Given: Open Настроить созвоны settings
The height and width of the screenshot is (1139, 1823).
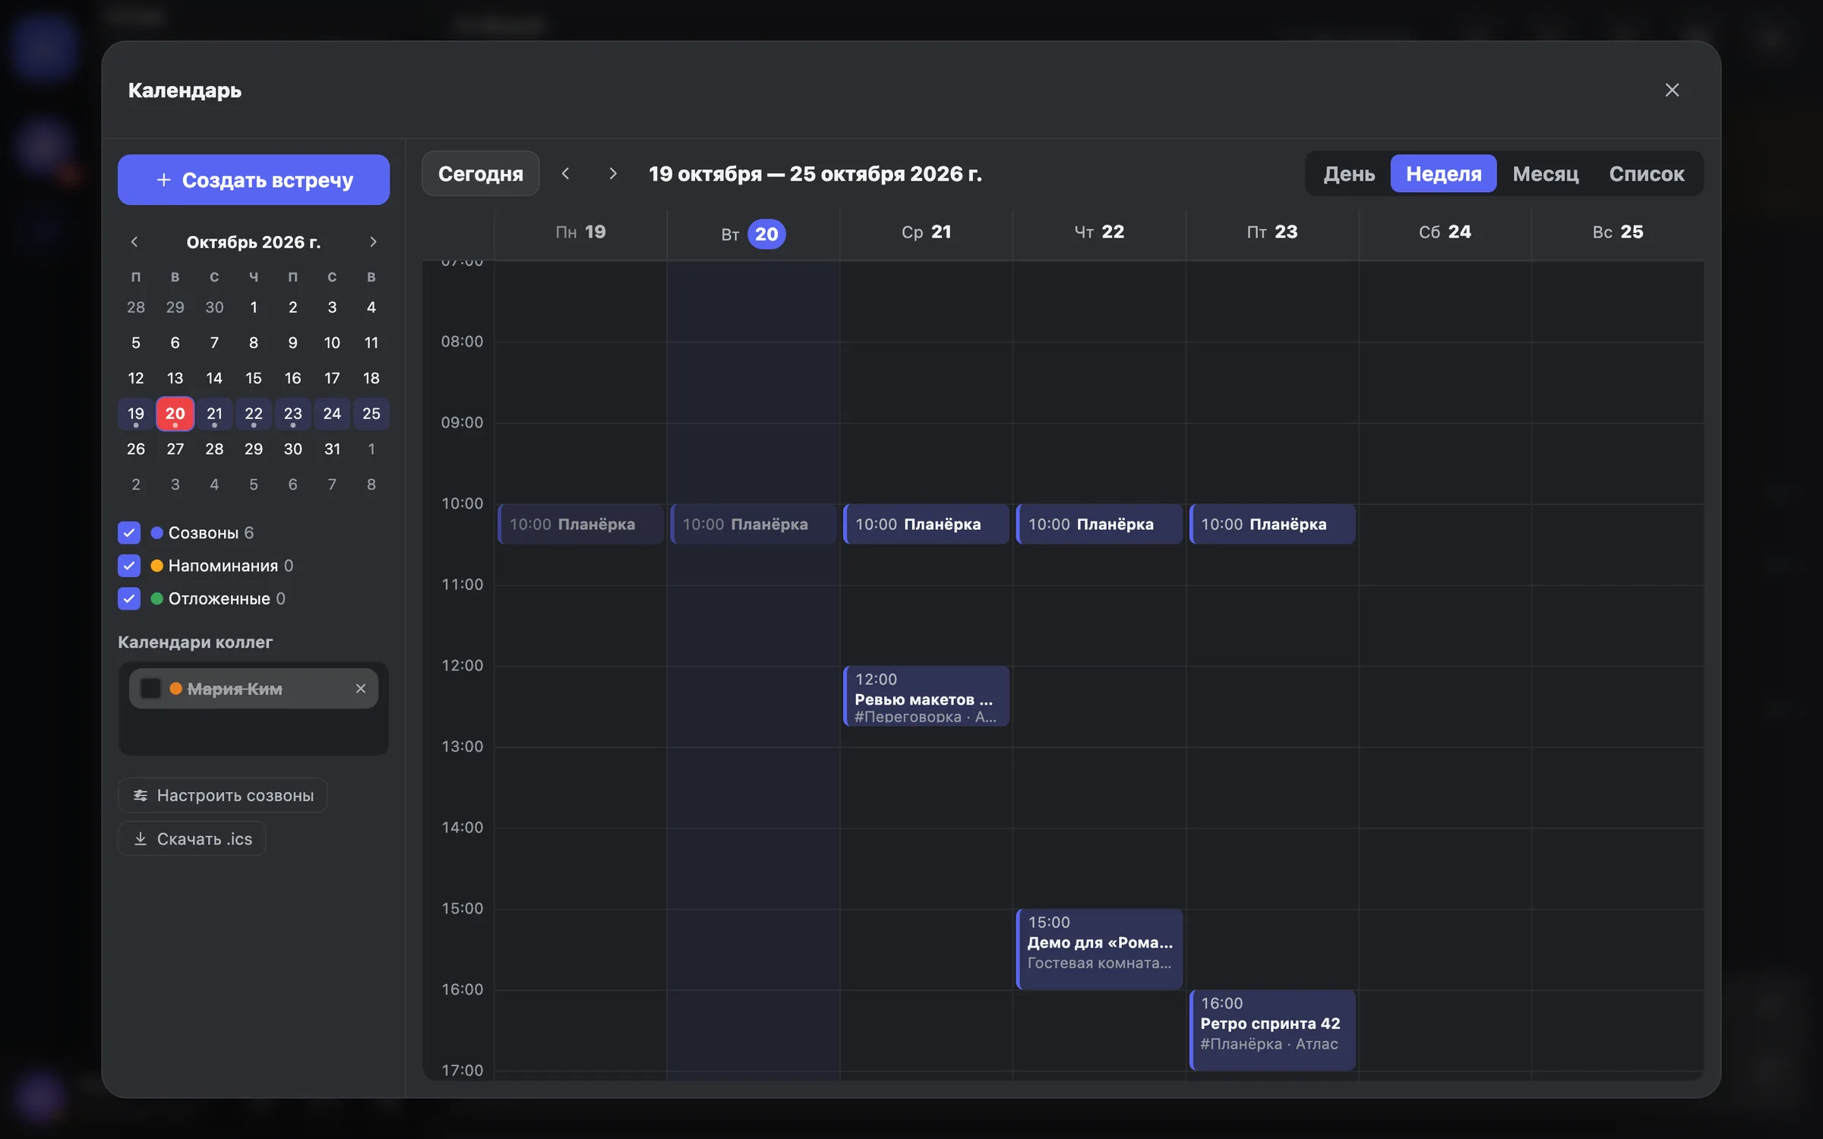Looking at the screenshot, I should (x=223, y=795).
